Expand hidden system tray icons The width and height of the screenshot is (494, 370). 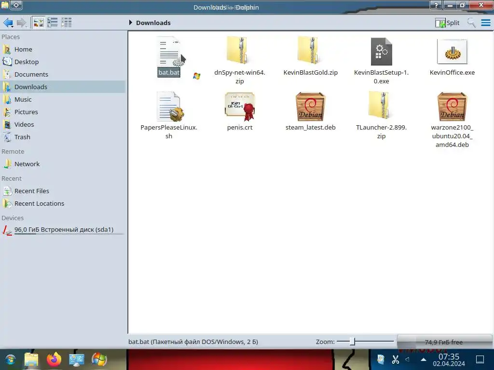tap(424, 359)
